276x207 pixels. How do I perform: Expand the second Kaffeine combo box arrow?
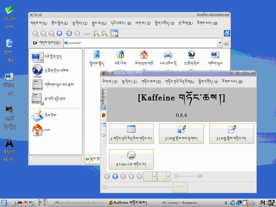click(x=168, y=176)
